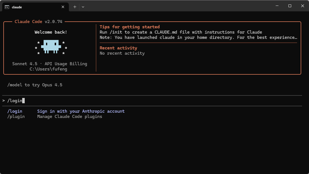Viewport: 309px width, 174px height.
Task: Click the Claude pixel mascot
Action: [x=51, y=47]
